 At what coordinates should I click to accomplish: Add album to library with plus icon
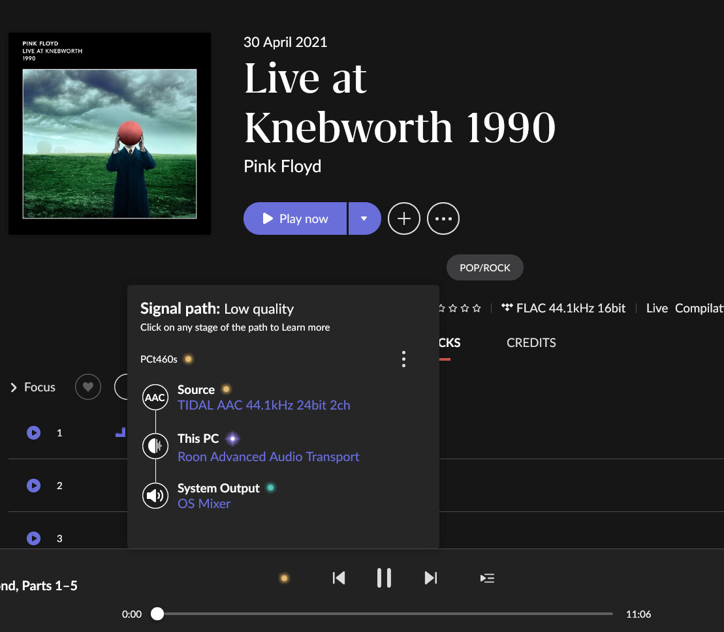(x=404, y=218)
